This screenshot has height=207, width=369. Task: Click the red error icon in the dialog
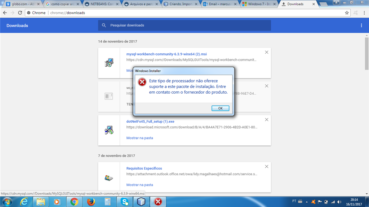point(142,82)
